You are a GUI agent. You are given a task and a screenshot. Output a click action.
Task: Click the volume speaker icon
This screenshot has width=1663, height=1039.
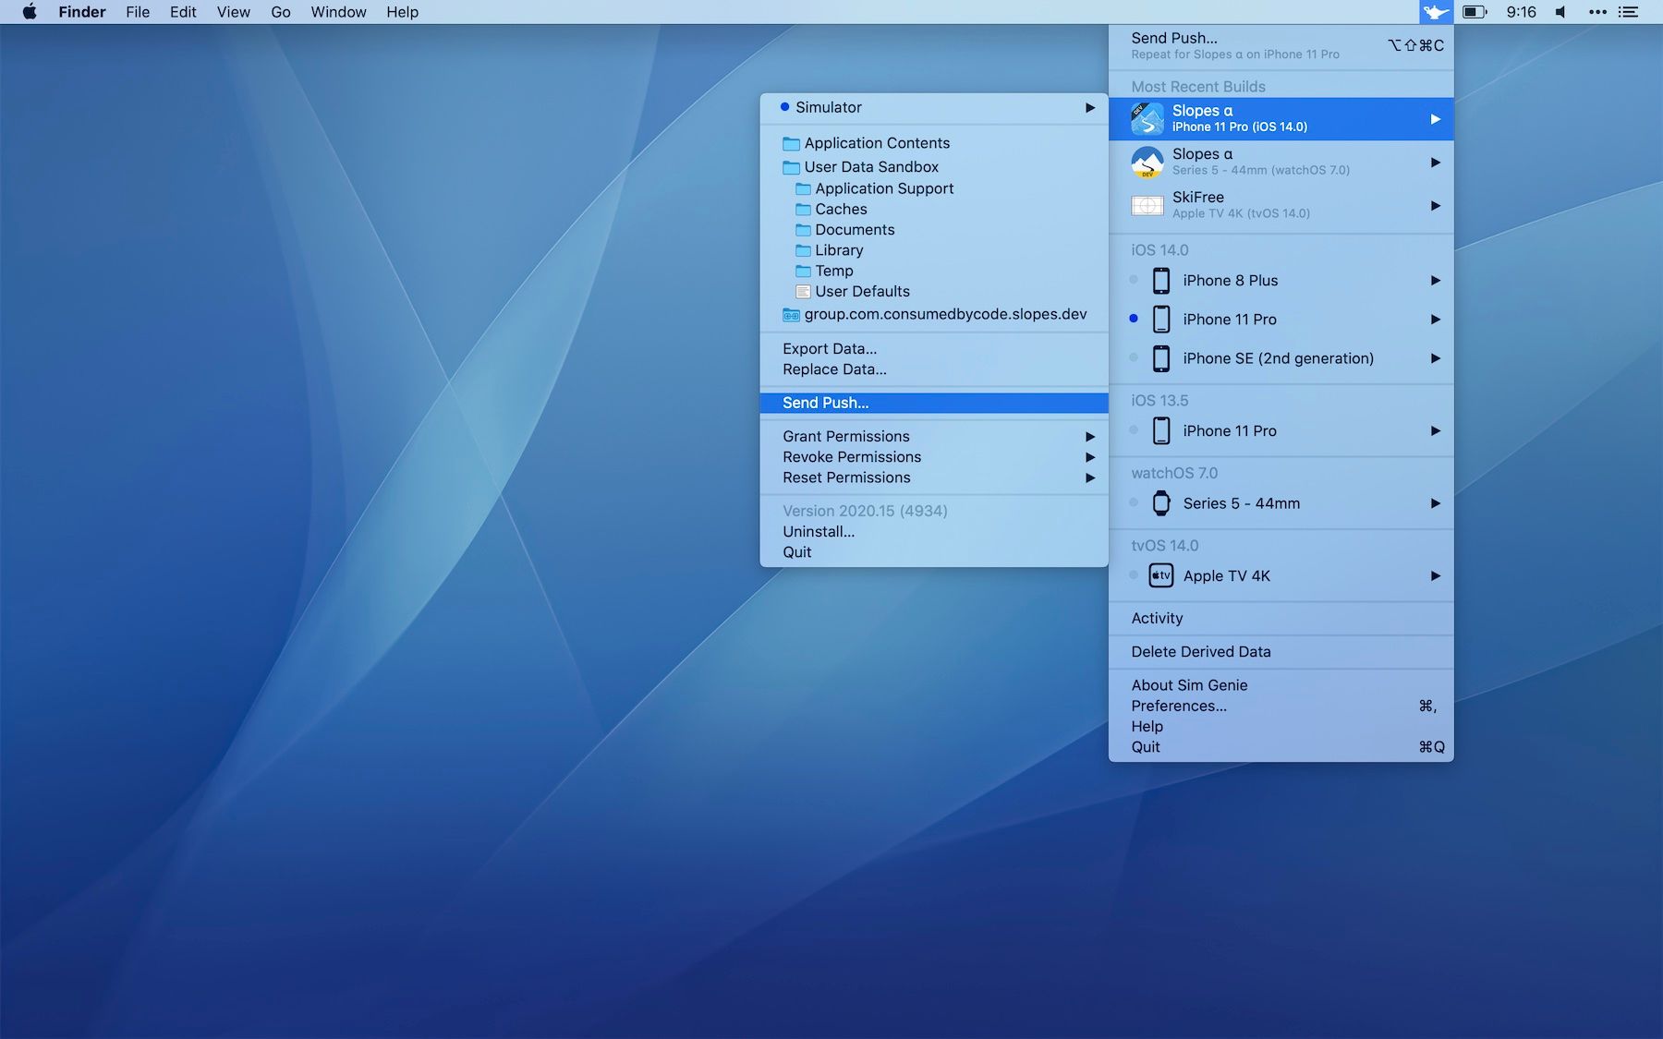point(1560,12)
